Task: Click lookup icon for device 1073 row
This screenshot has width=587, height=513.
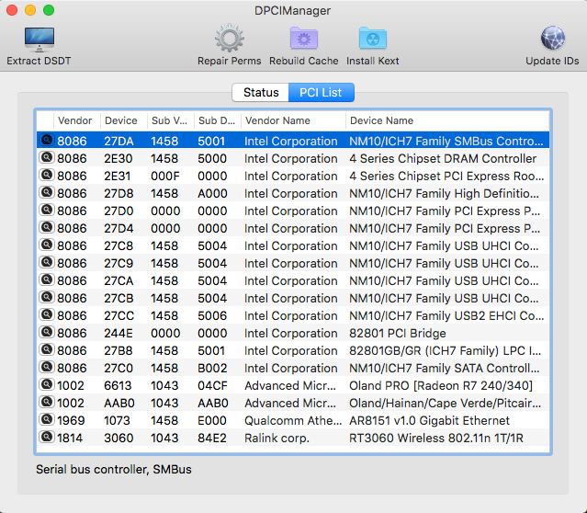Action: tap(47, 419)
